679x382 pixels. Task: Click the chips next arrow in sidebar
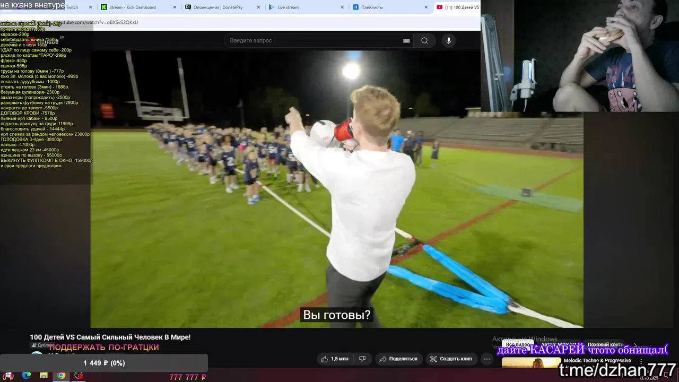[636, 345]
